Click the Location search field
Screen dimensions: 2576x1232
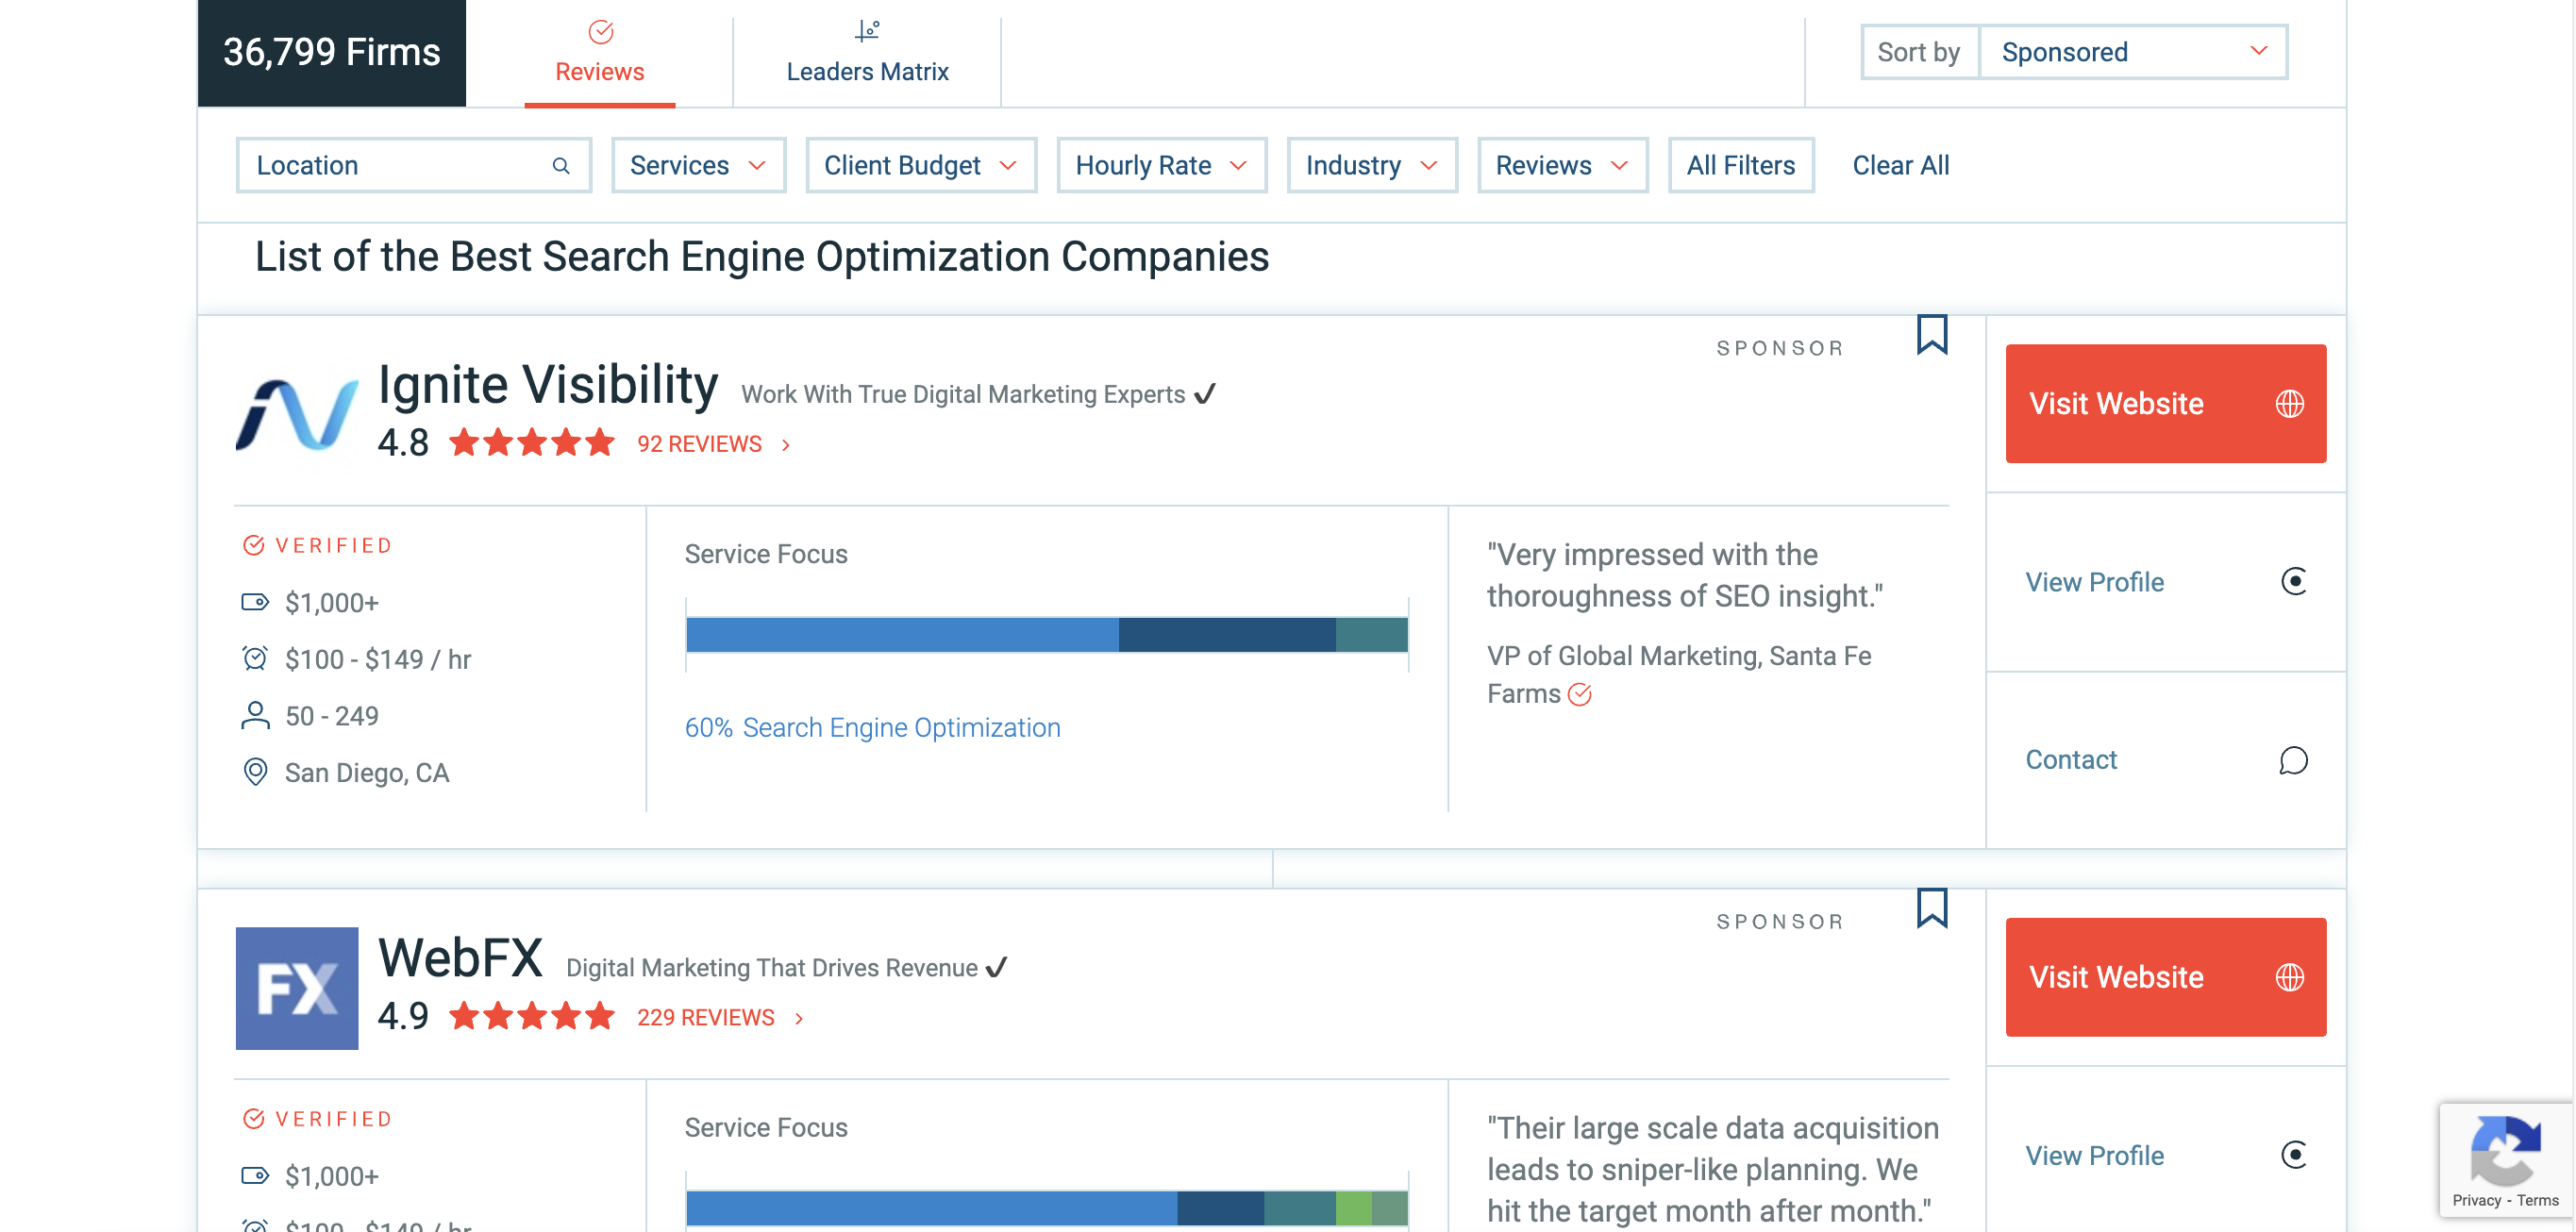click(413, 165)
